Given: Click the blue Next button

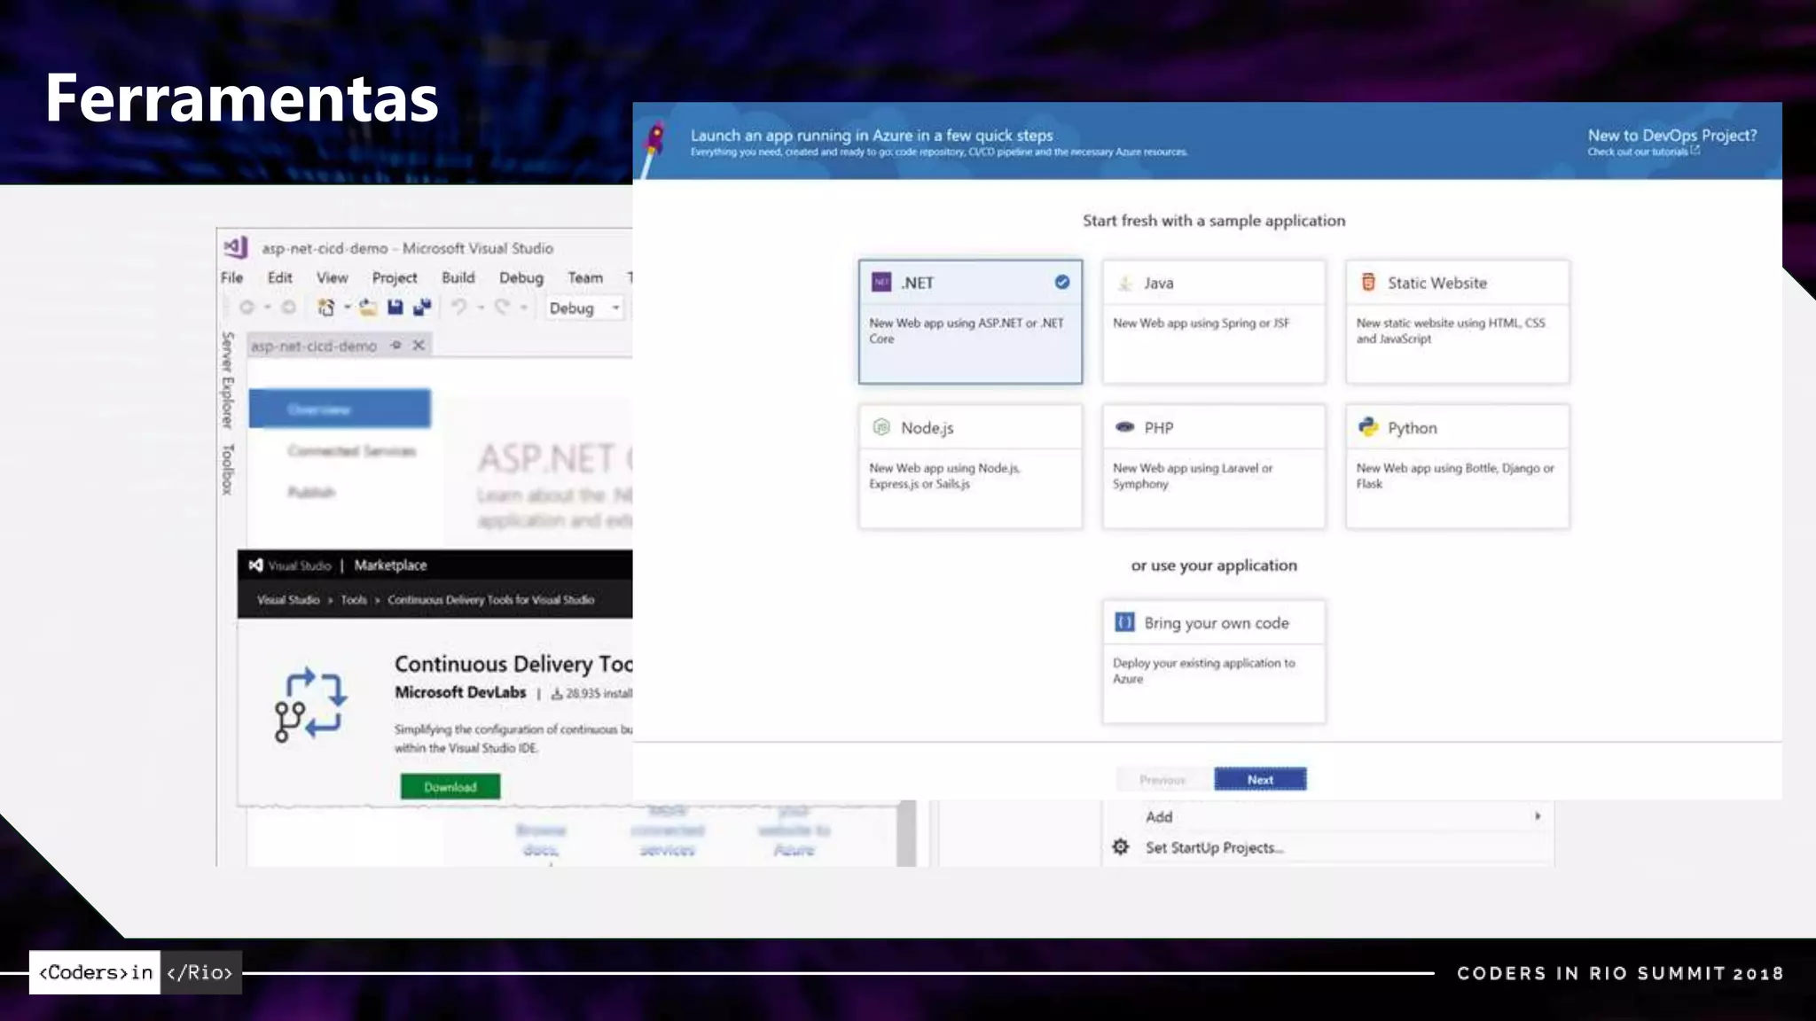Looking at the screenshot, I should pos(1260,780).
